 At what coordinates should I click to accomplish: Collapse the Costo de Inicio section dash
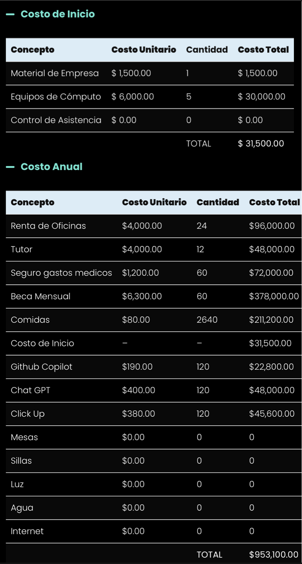pos(10,15)
